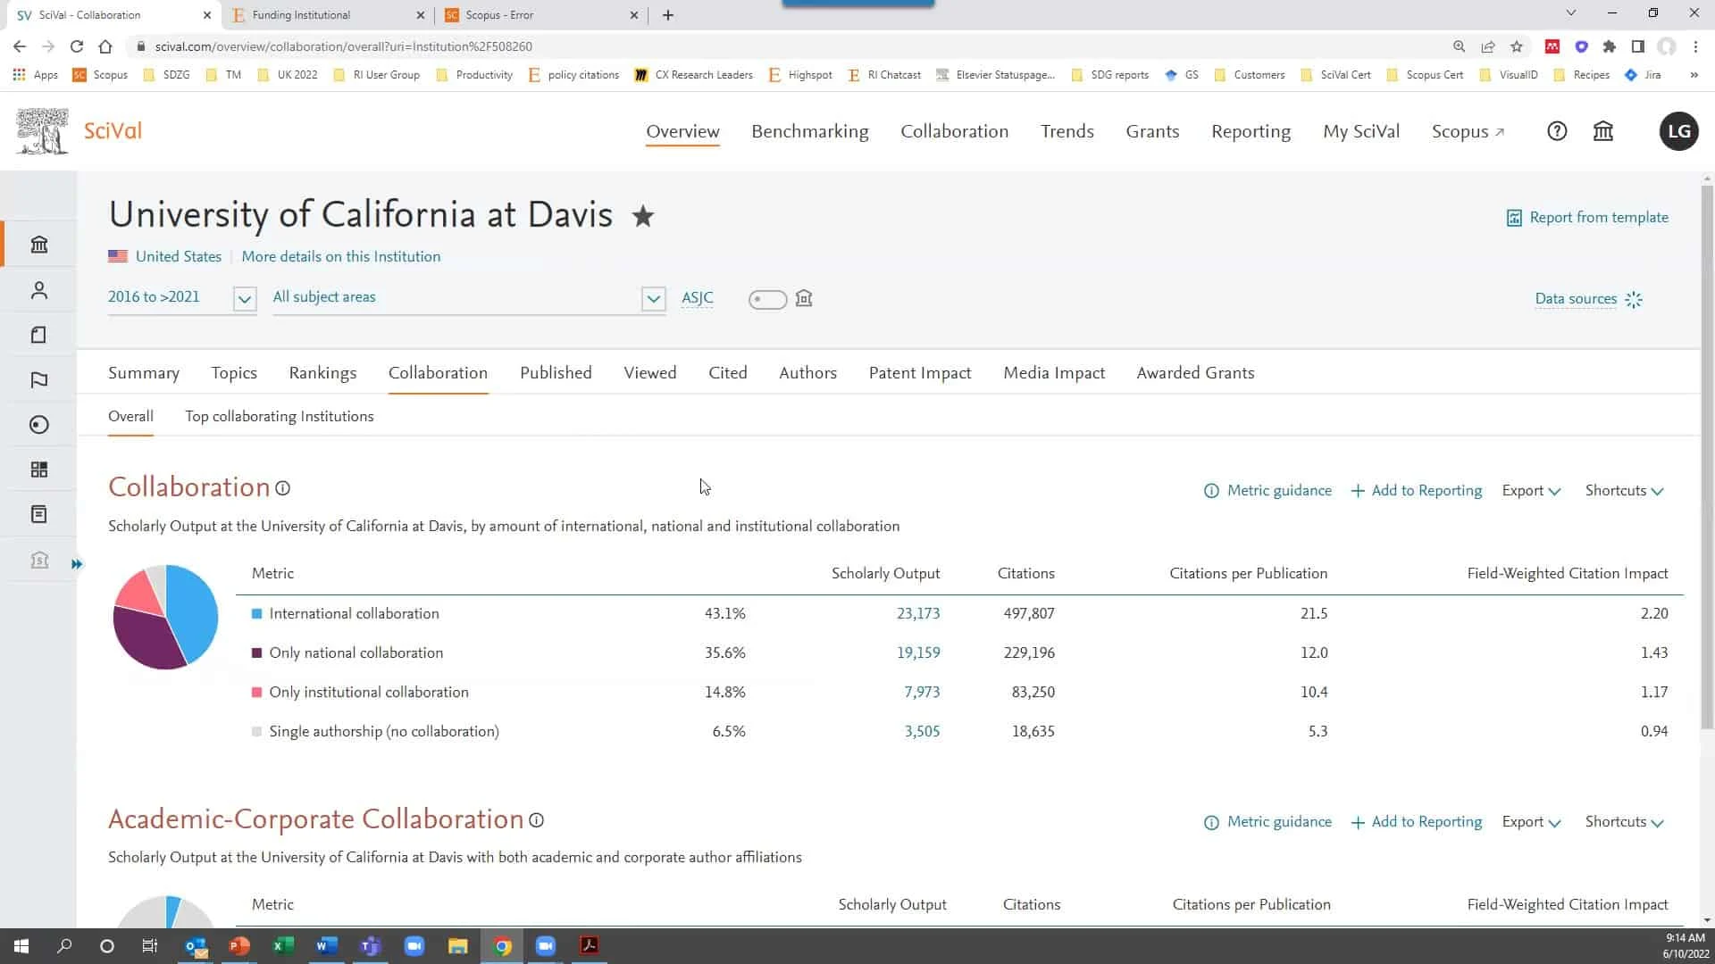Screen dimensions: 1715x964
Task: Click the Add to Reporting button
Action: coord(1418,490)
